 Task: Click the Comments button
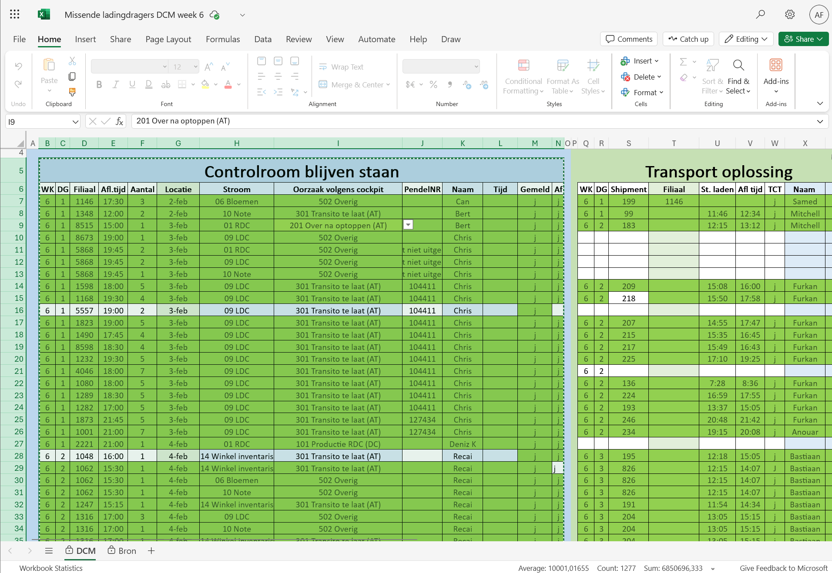[628, 39]
